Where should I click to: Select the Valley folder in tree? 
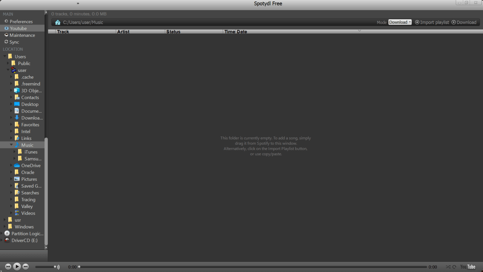point(27,206)
